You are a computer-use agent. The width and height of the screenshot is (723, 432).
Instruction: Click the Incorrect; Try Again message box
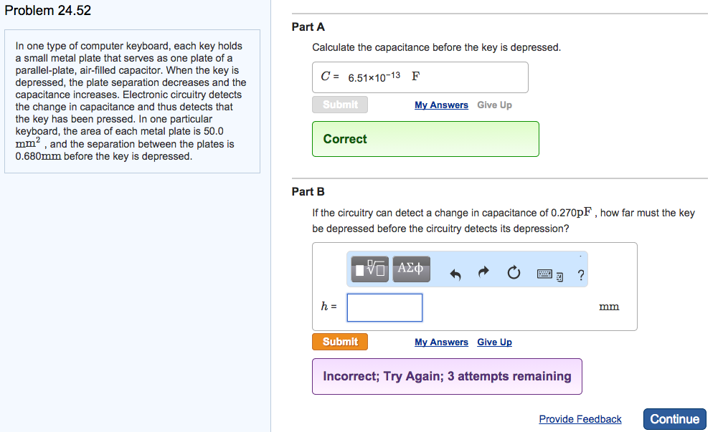[447, 376]
